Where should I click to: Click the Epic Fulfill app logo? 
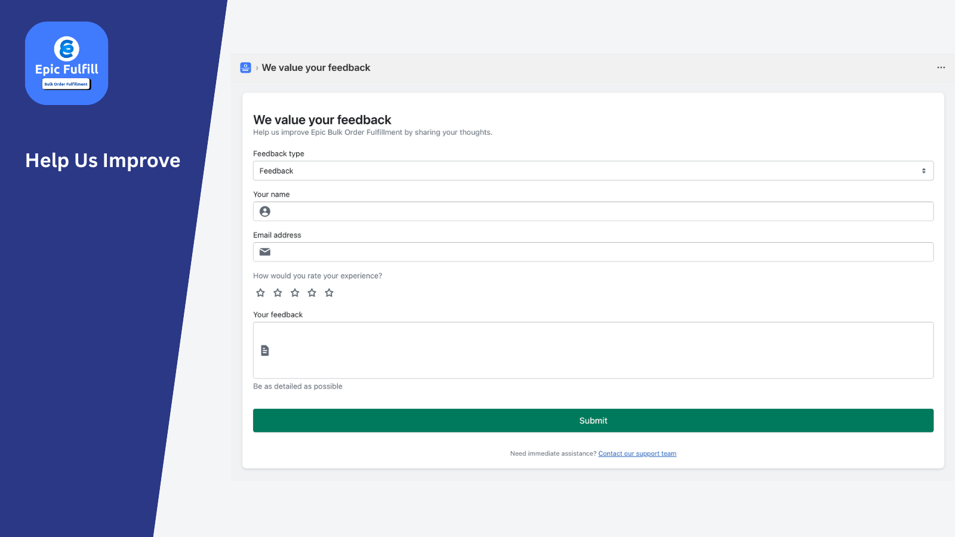66,62
